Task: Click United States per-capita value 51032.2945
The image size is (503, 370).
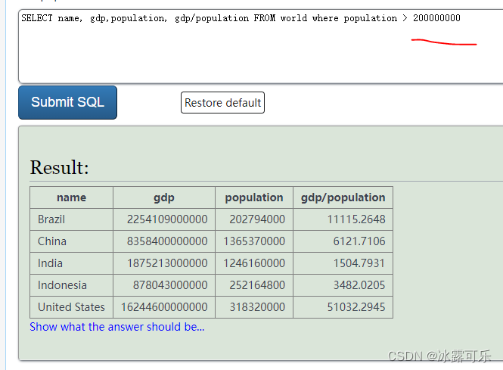Action: (x=356, y=307)
